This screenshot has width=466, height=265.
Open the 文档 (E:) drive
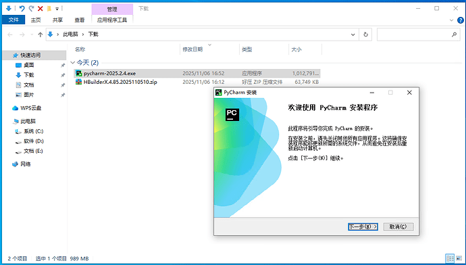[x=33, y=151]
